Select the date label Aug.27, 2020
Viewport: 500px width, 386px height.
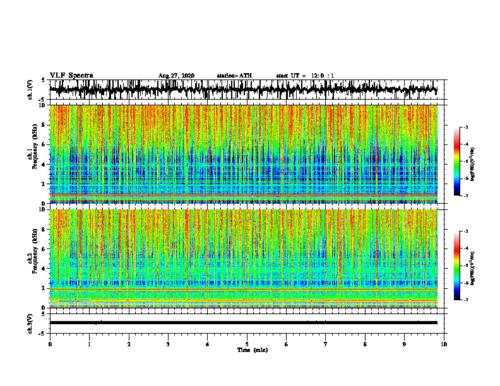(x=176, y=76)
